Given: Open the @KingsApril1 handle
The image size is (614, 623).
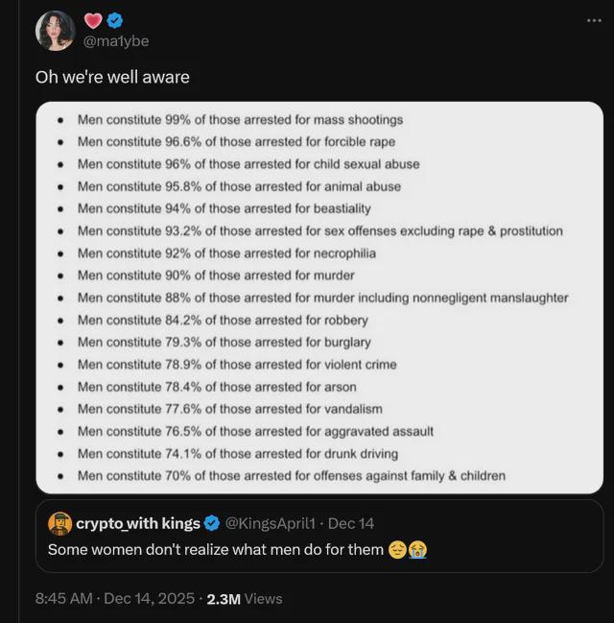Looking at the screenshot, I should point(271,523).
